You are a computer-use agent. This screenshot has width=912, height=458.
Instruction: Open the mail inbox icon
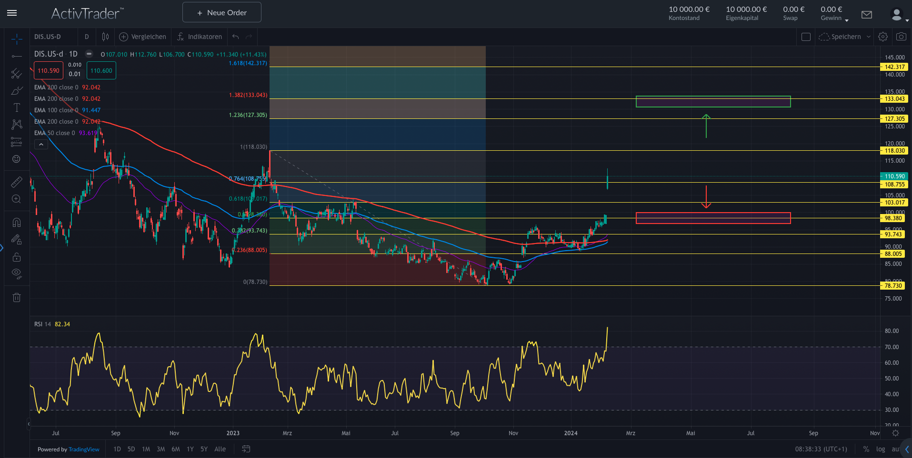[x=867, y=15]
